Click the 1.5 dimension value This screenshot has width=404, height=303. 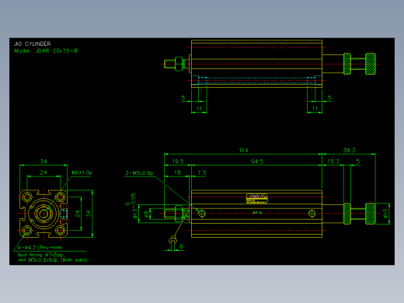point(202,172)
